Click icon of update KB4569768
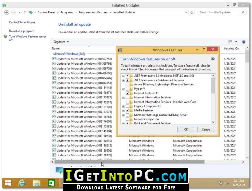 click(x=54, y=63)
